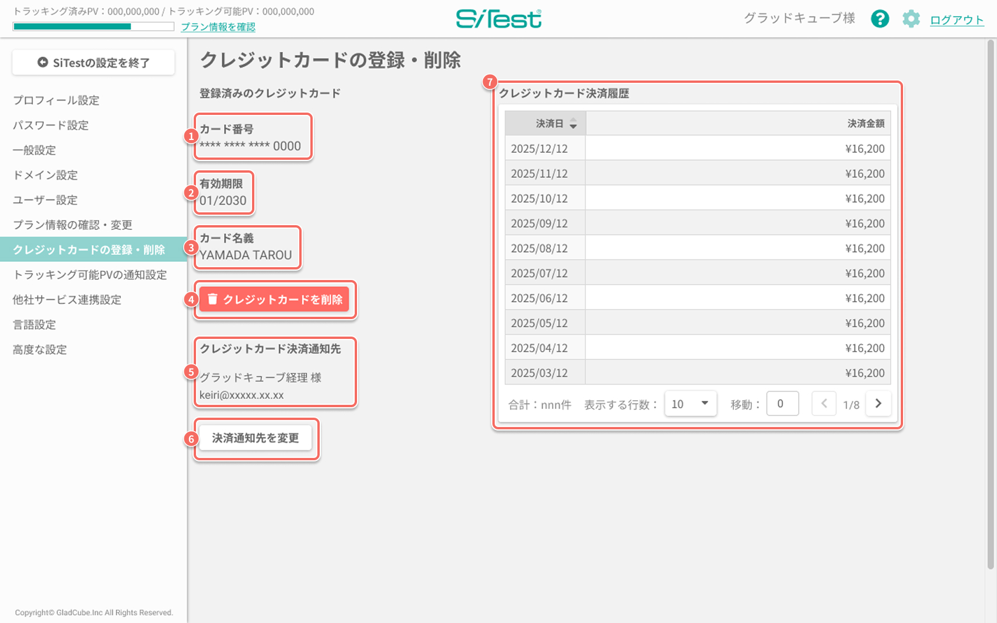
Task: Click クレジットカードを削除 button
Action: [x=274, y=299]
